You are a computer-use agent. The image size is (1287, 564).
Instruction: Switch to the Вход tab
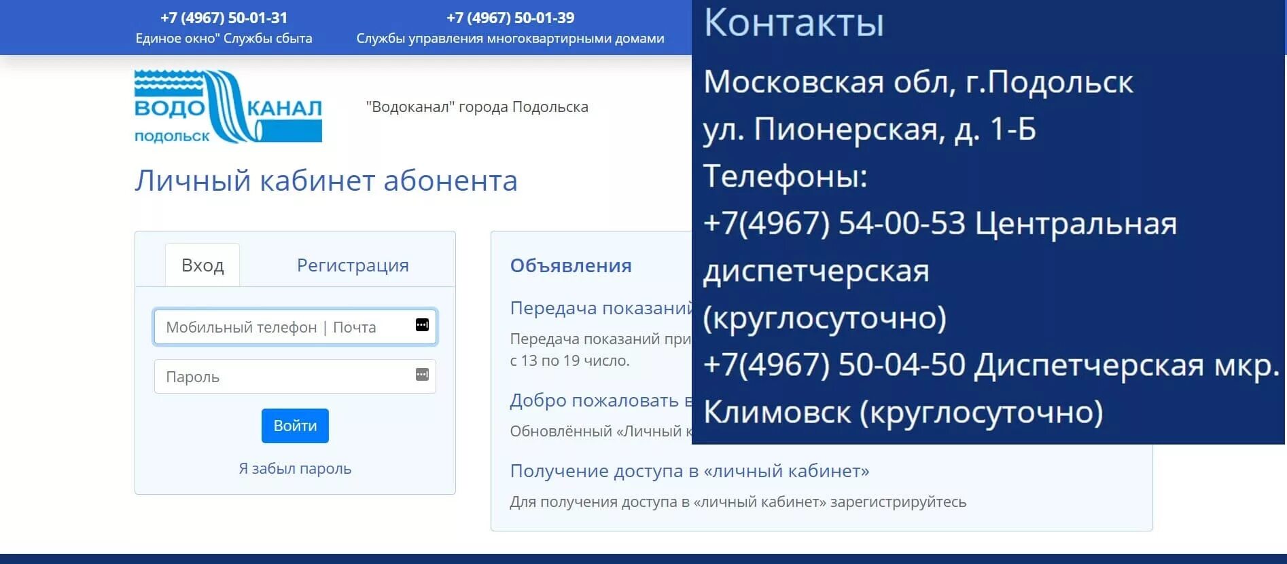click(x=202, y=265)
